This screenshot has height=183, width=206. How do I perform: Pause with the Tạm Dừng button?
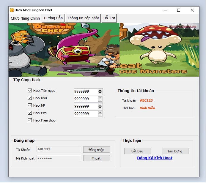point(175,151)
